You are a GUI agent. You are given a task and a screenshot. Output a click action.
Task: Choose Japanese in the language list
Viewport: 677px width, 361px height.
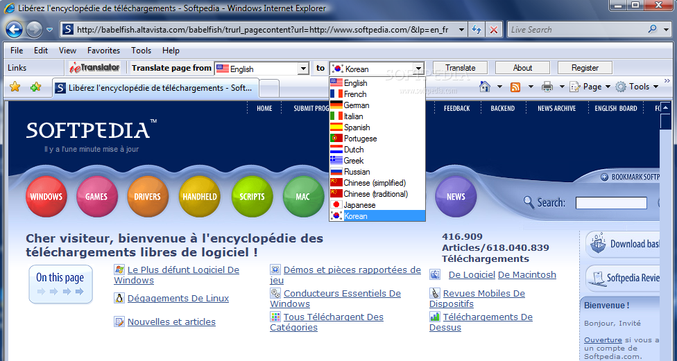[x=377, y=205]
